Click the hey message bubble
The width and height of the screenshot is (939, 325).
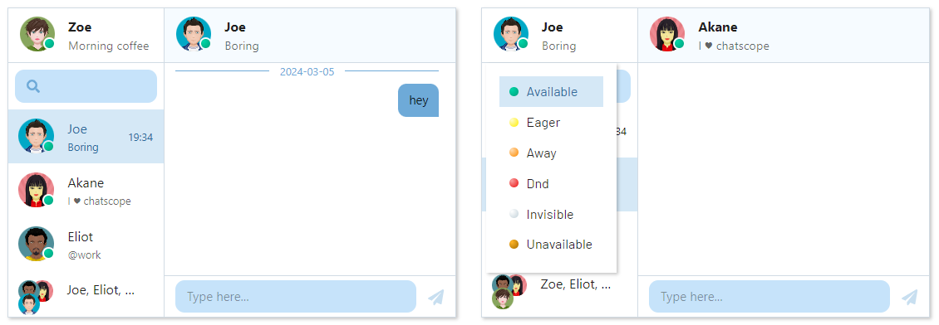tap(418, 100)
